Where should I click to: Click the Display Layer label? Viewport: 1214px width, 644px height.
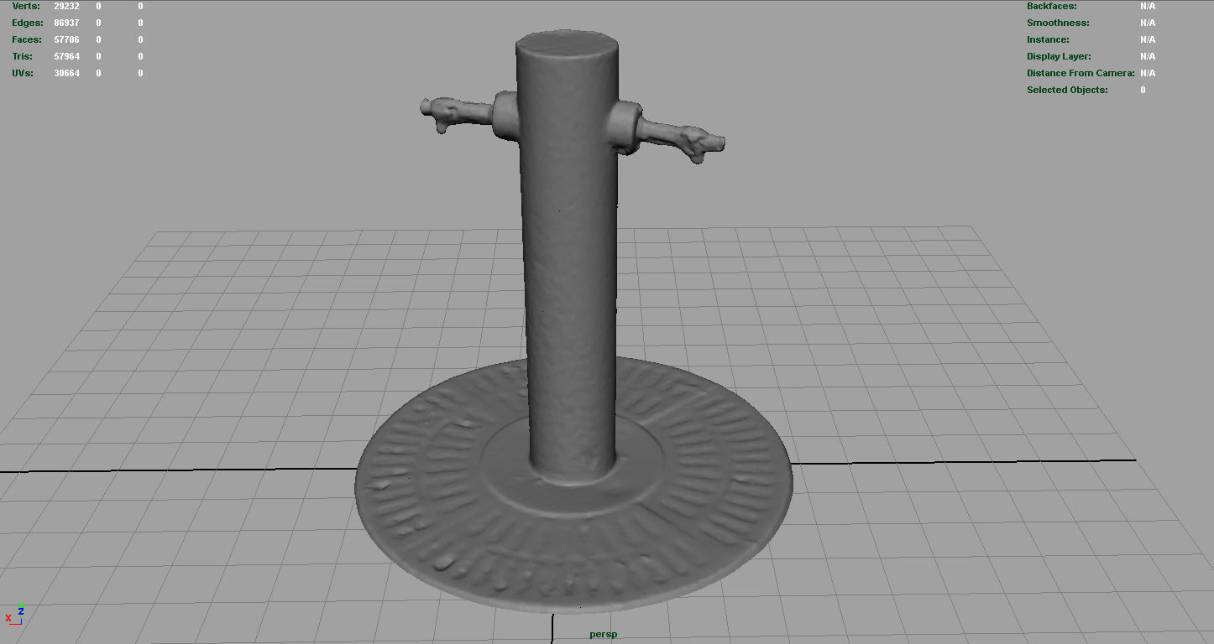click(1059, 56)
